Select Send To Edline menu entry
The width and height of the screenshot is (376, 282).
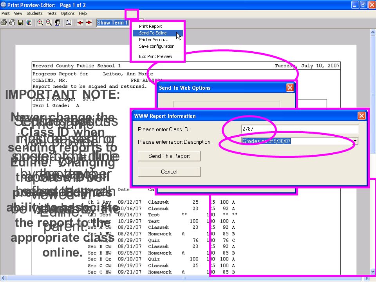[158, 33]
